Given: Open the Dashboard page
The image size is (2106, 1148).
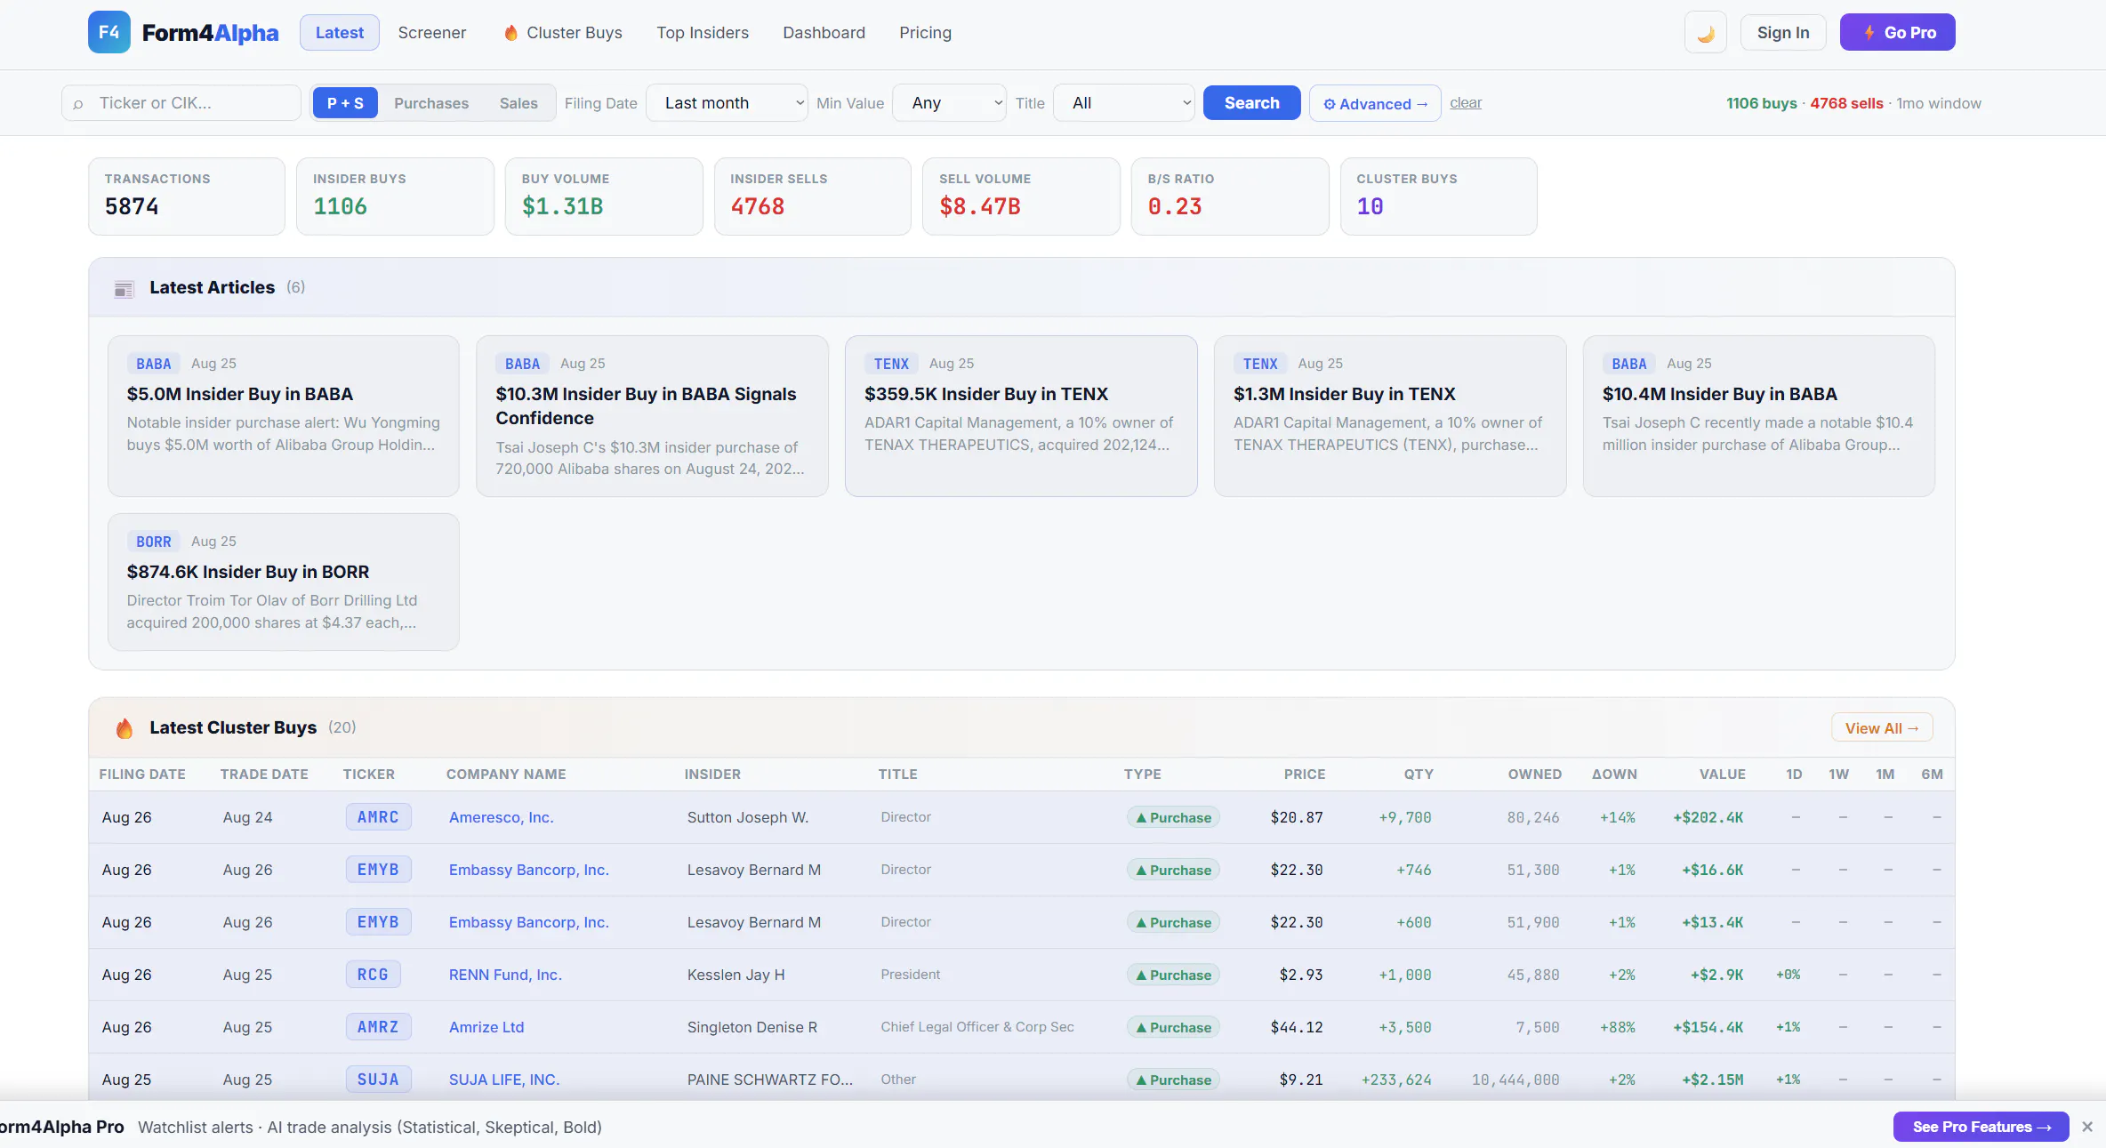Looking at the screenshot, I should [x=824, y=33].
